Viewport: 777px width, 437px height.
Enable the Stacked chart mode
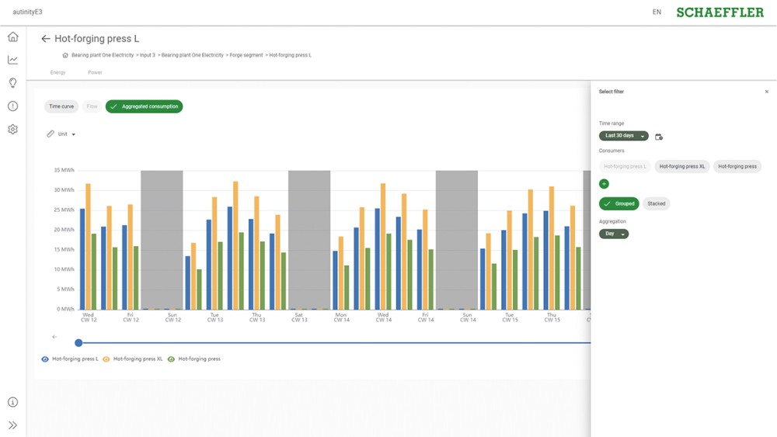pyautogui.click(x=657, y=204)
